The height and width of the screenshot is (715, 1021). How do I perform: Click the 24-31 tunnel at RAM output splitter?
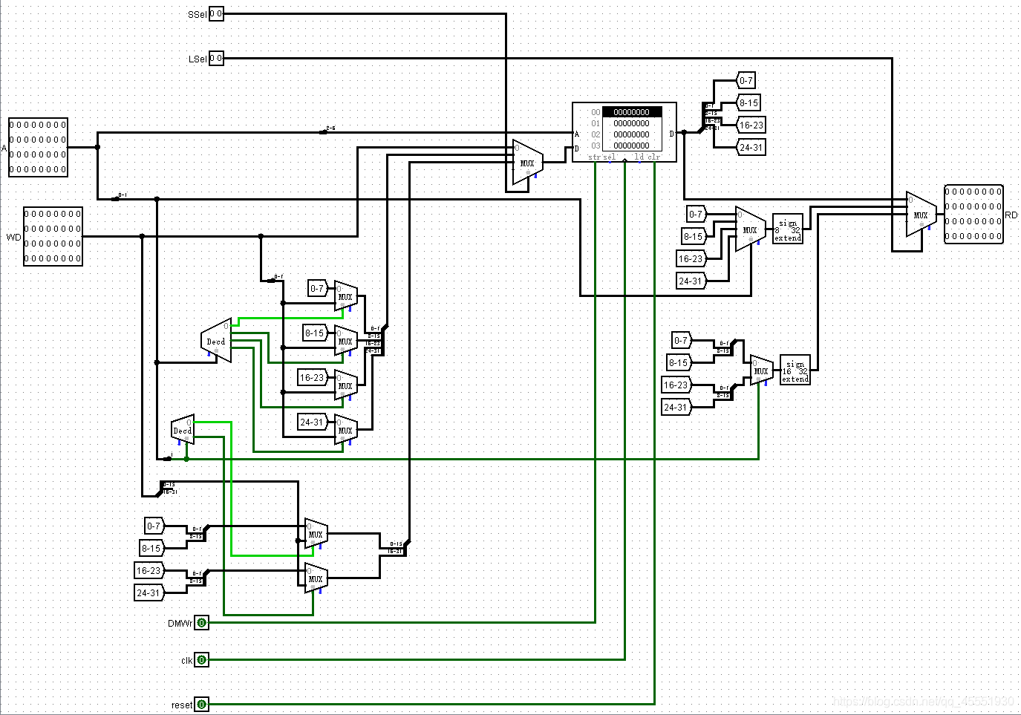click(751, 147)
